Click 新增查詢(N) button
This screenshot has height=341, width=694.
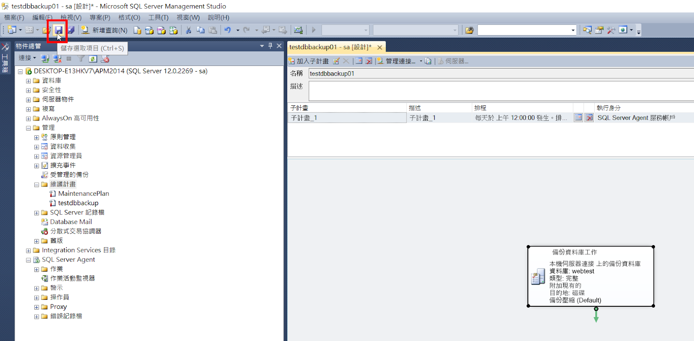click(x=105, y=30)
